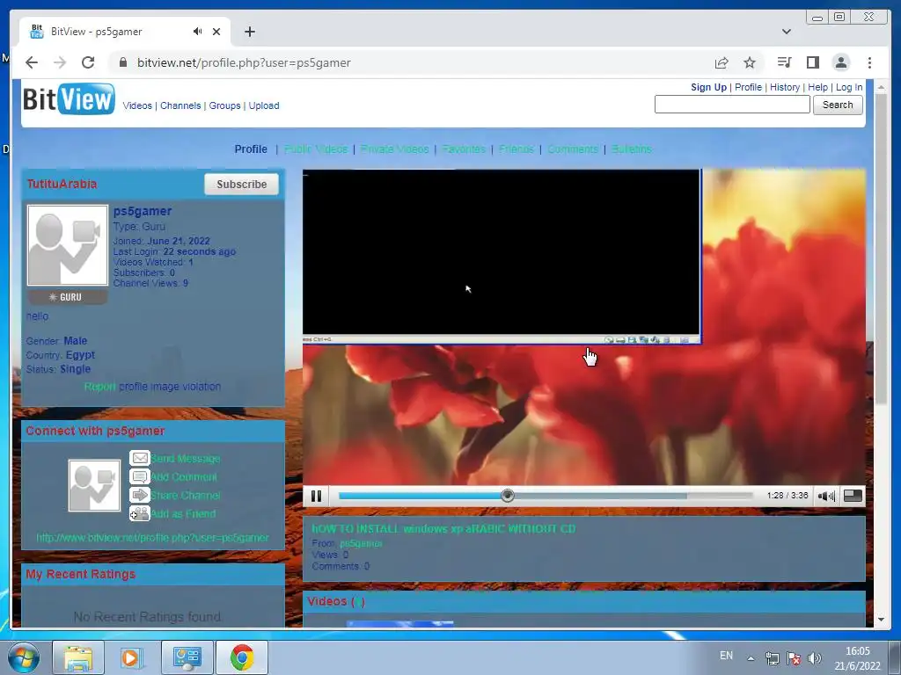Open the Groups menu link

point(224,105)
